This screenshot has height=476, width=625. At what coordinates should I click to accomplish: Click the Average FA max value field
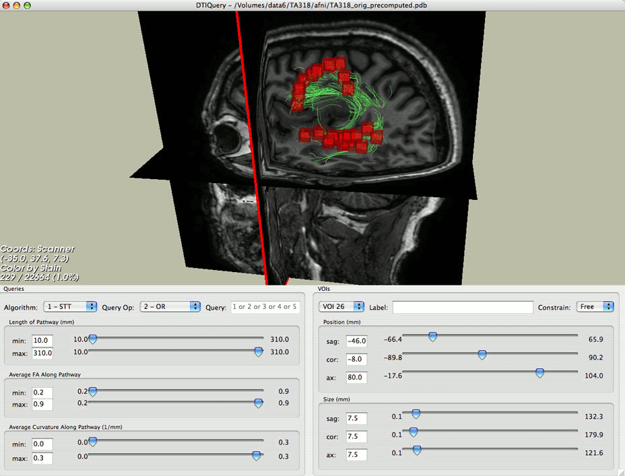point(42,405)
